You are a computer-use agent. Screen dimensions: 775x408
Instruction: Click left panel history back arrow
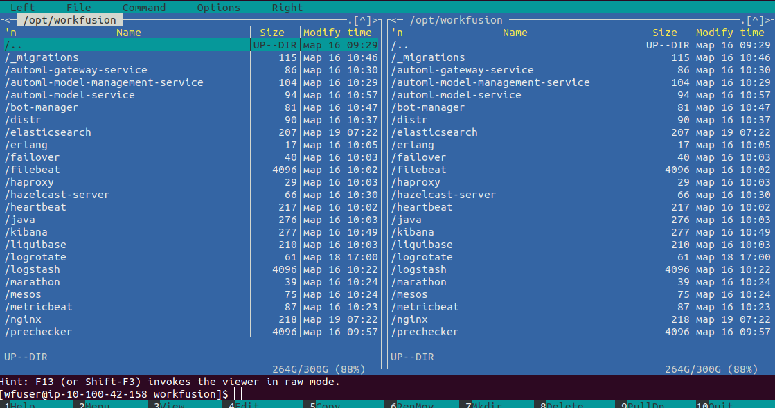pos(7,20)
